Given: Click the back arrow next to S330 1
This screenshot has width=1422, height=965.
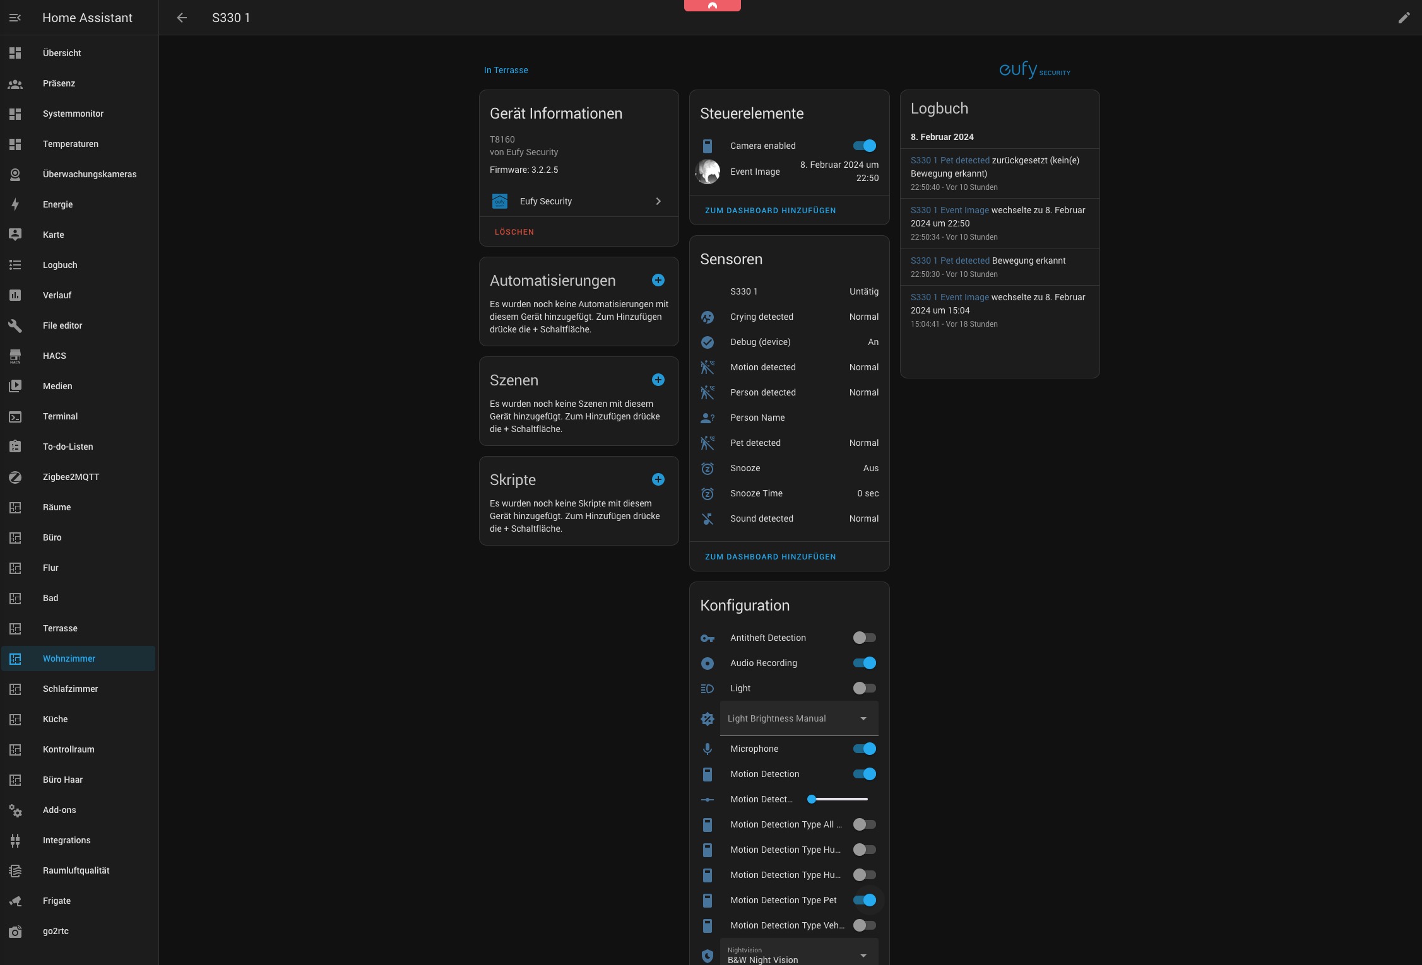Looking at the screenshot, I should 182,18.
